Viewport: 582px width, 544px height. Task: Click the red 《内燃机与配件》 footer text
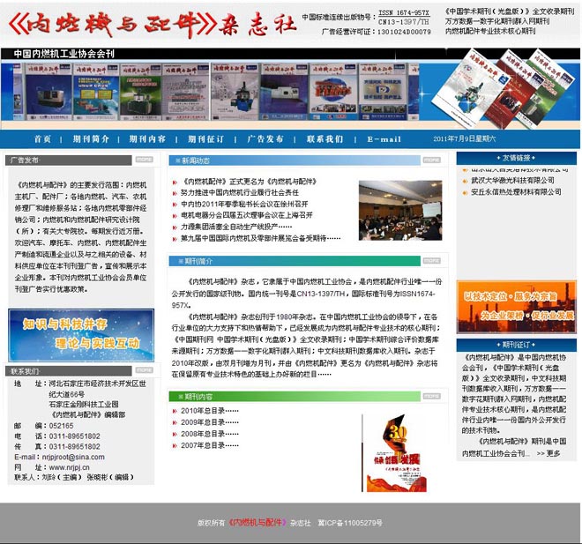(257, 523)
